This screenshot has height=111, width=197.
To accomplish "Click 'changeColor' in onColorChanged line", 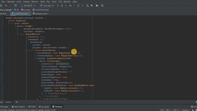I will tap(65, 67).
